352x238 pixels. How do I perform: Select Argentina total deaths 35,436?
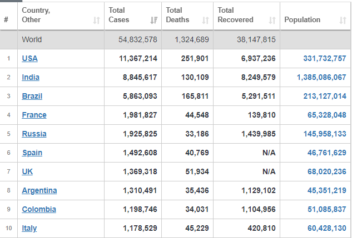197,190
